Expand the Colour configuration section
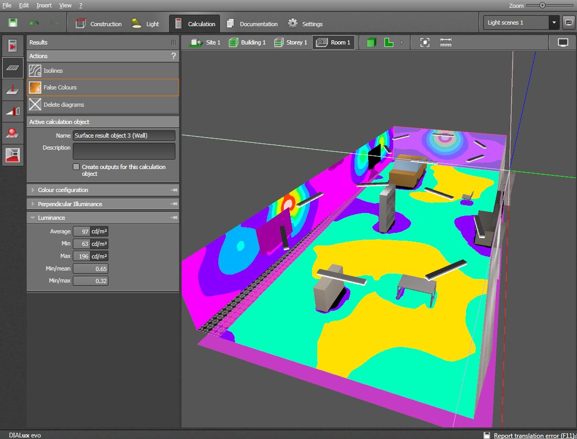Image resolution: width=577 pixels, height=439 pixels. pos(33,190)
